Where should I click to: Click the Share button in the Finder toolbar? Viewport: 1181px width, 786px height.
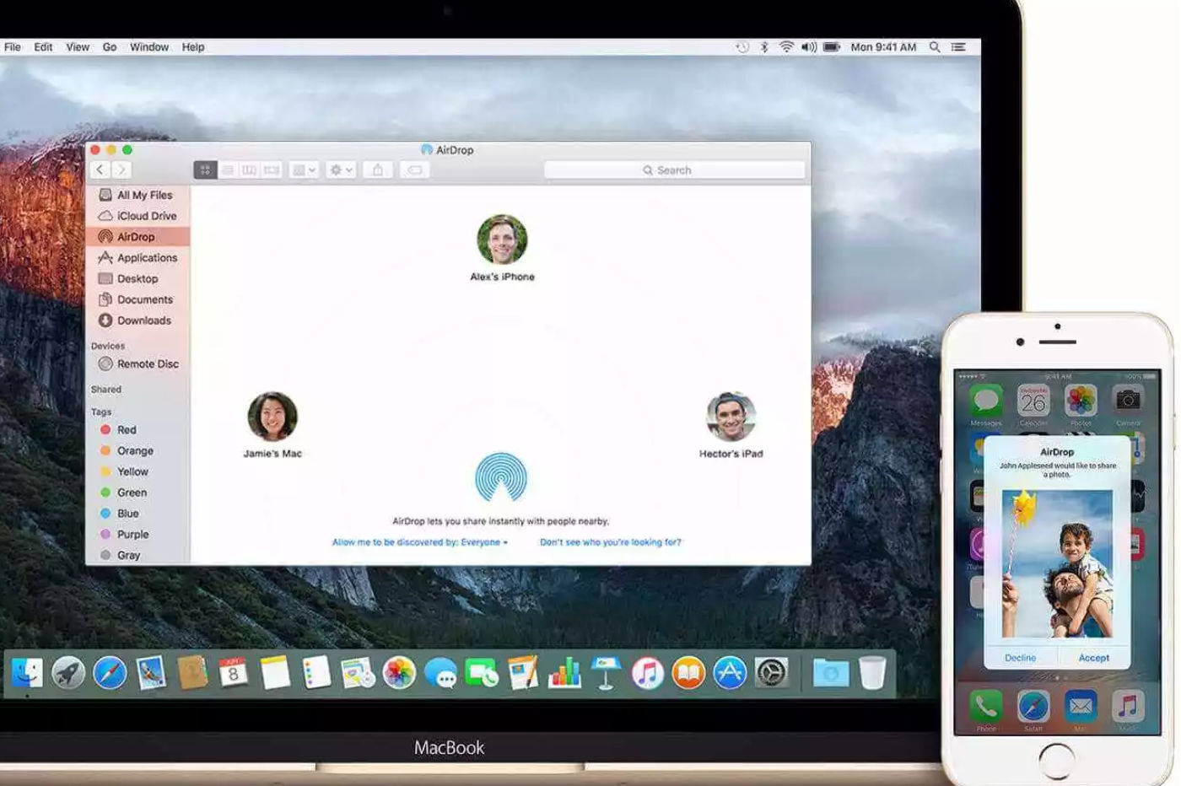pos(378,170)
